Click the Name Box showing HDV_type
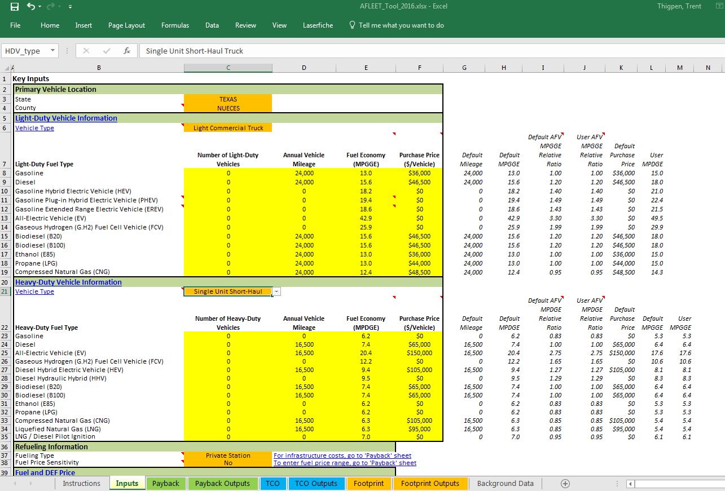This screenshot has width=725, height=491. (25, 51)
